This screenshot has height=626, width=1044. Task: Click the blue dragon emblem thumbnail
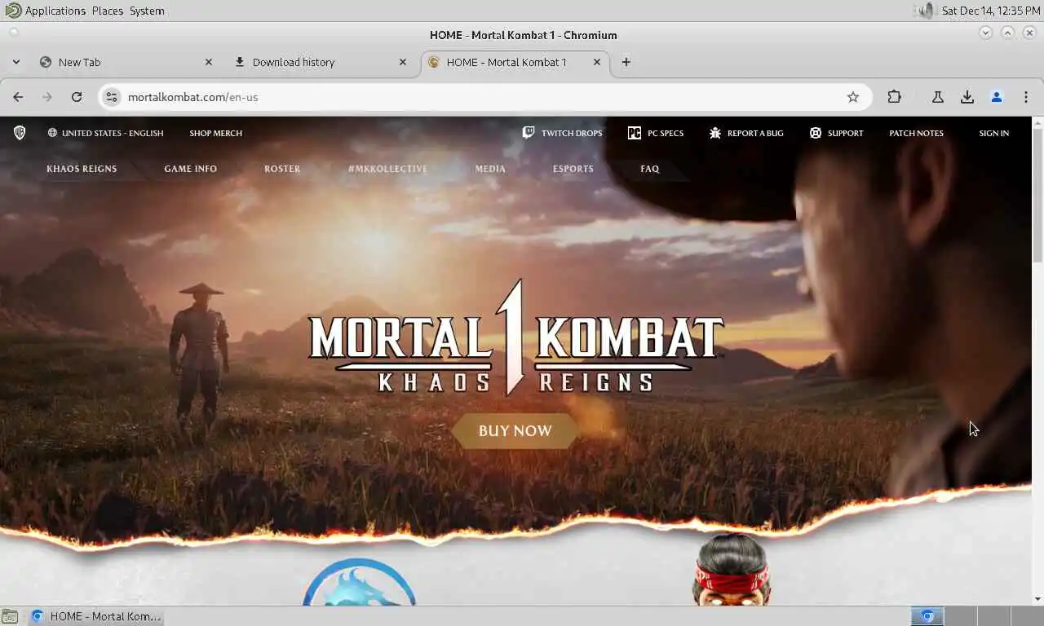pos(359,582)
